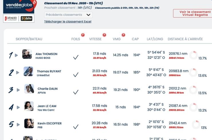This screenshot has height=140, width=212.
Task: Open Thomas Ruyant's skipper photo
Action: click(x=28, y=71)
